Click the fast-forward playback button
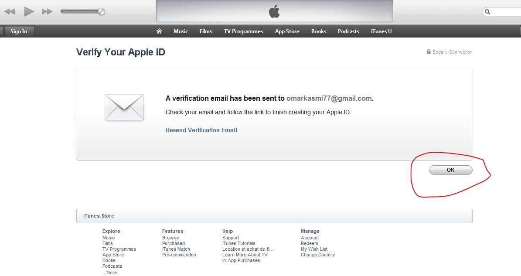521x276 pixels. pos(47,12)
